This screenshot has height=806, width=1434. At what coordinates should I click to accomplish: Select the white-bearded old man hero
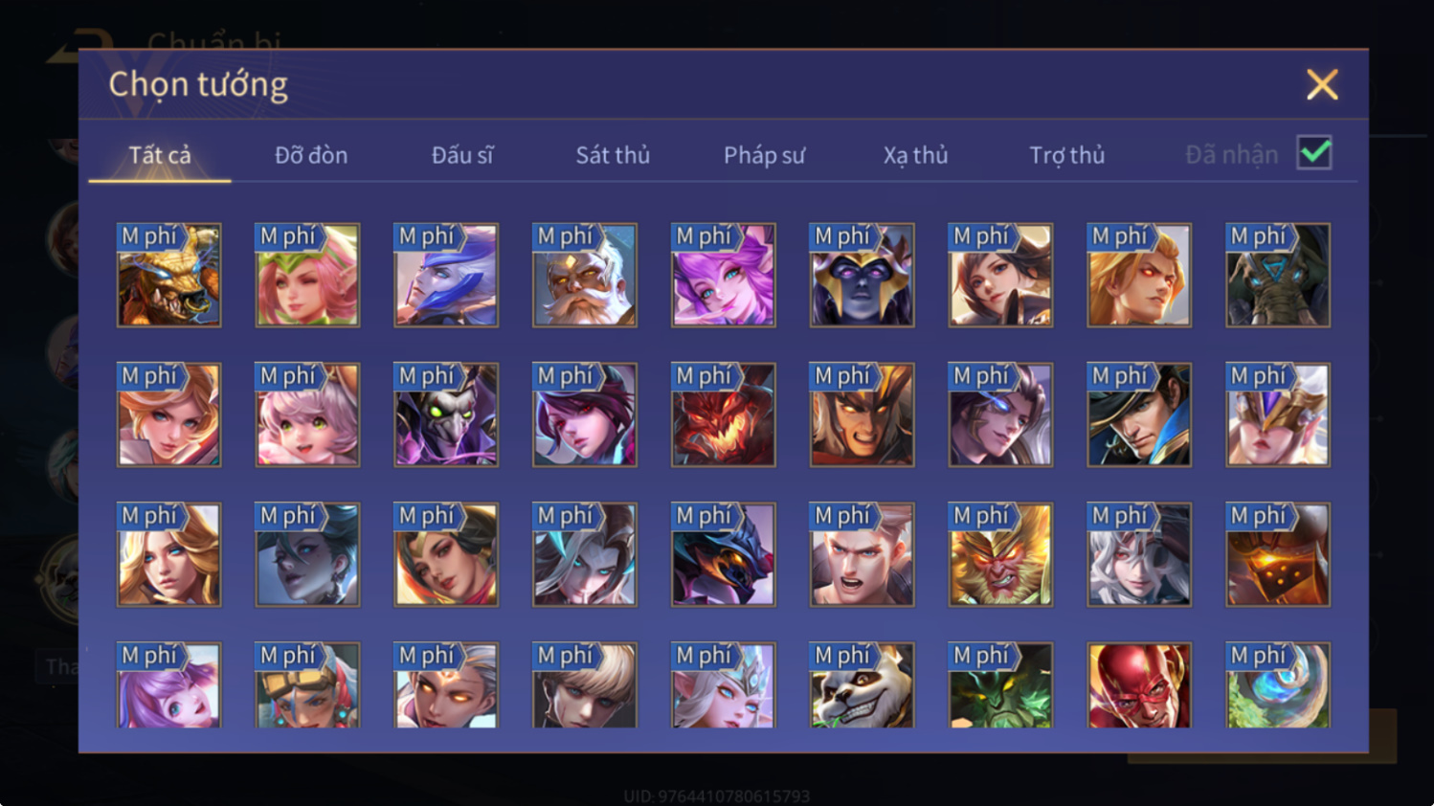[584, 276]
